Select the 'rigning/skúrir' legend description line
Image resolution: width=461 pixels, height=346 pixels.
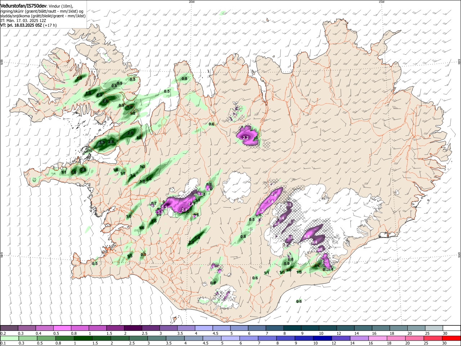(x=42, y=11)
